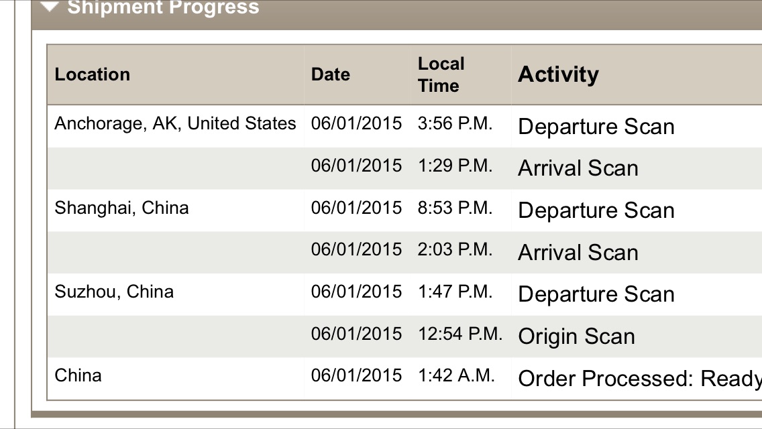This screenshot has width=762, height=429.
Task: Select the 3:56 P.M. time entry
Action: click(455, 123)
